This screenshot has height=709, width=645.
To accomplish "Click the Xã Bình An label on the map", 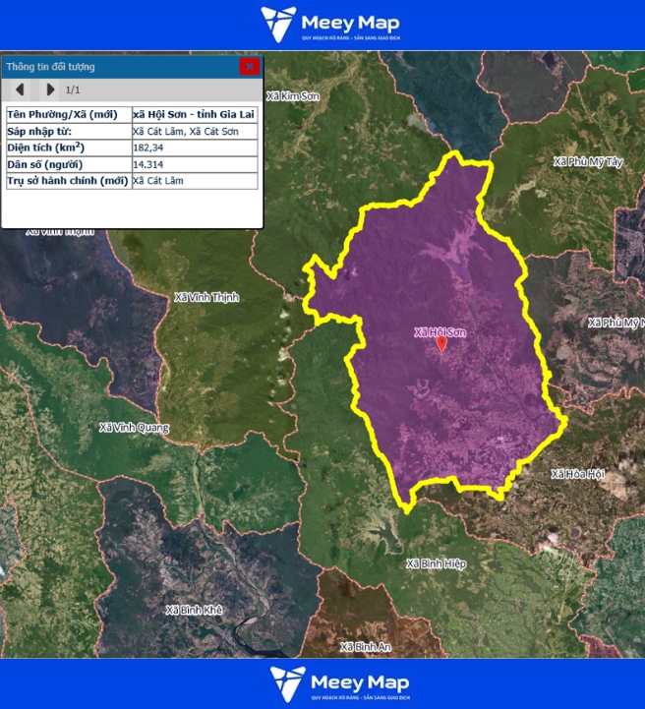I will click(x=365, y=647).
